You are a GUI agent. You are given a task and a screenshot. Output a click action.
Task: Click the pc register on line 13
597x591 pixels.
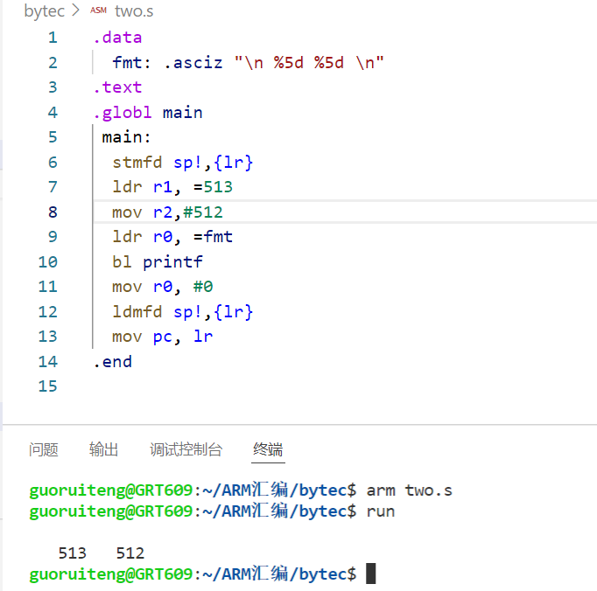coord(163,337)
